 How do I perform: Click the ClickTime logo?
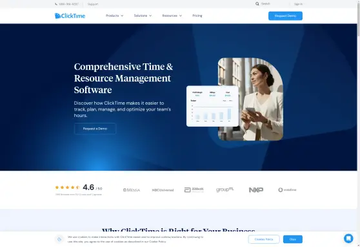70,16
